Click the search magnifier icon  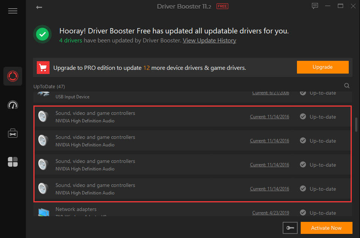click(347, 86)
